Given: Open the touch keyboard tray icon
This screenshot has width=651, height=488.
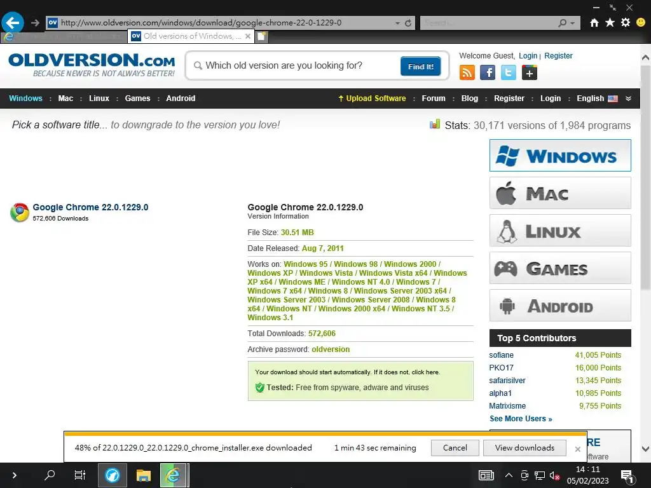Looking at the screenshot, I should (486, 475).
